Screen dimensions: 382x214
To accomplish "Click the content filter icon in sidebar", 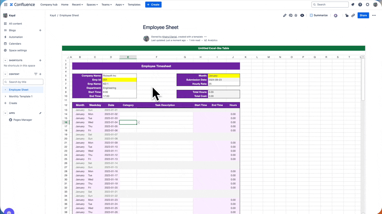I will click(x=35, y=74).
